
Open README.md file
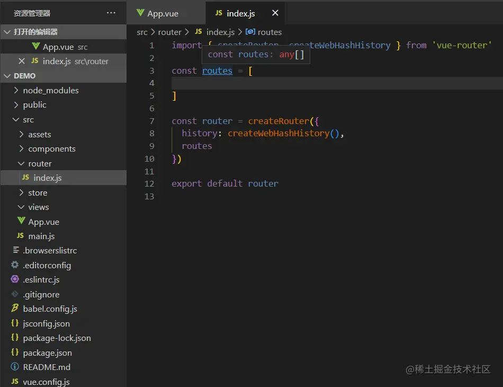pyautogui.click(x=63, y=367)
